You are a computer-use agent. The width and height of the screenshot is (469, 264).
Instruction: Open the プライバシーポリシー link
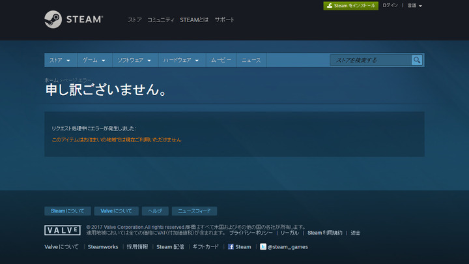click(x=251, y=233)
